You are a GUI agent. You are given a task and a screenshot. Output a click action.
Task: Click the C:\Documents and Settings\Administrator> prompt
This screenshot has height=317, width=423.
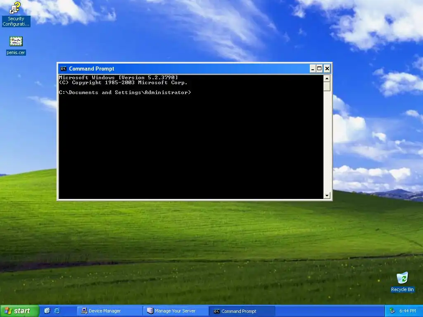[x=125, y=92]
